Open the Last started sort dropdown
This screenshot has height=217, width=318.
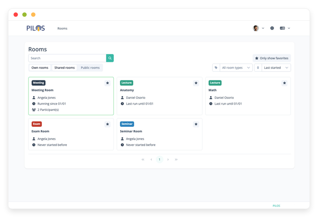tap(276, 67)
